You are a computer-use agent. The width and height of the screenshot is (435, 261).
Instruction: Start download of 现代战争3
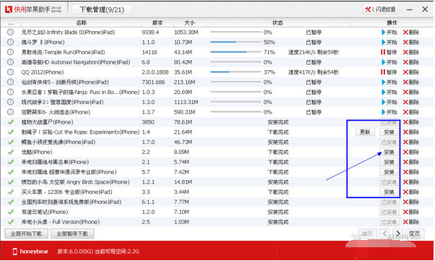[x=389, y=102]
